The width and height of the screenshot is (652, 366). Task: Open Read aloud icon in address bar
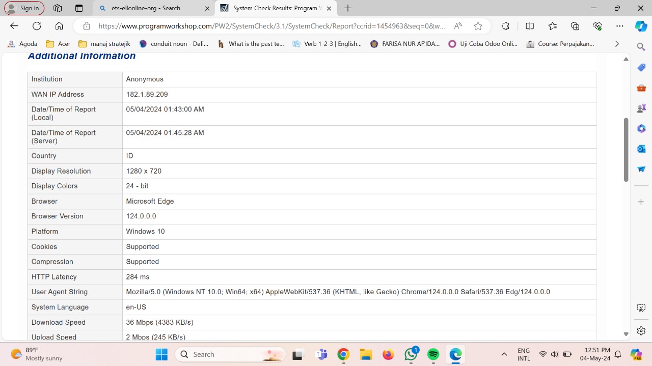coord(458,26)
